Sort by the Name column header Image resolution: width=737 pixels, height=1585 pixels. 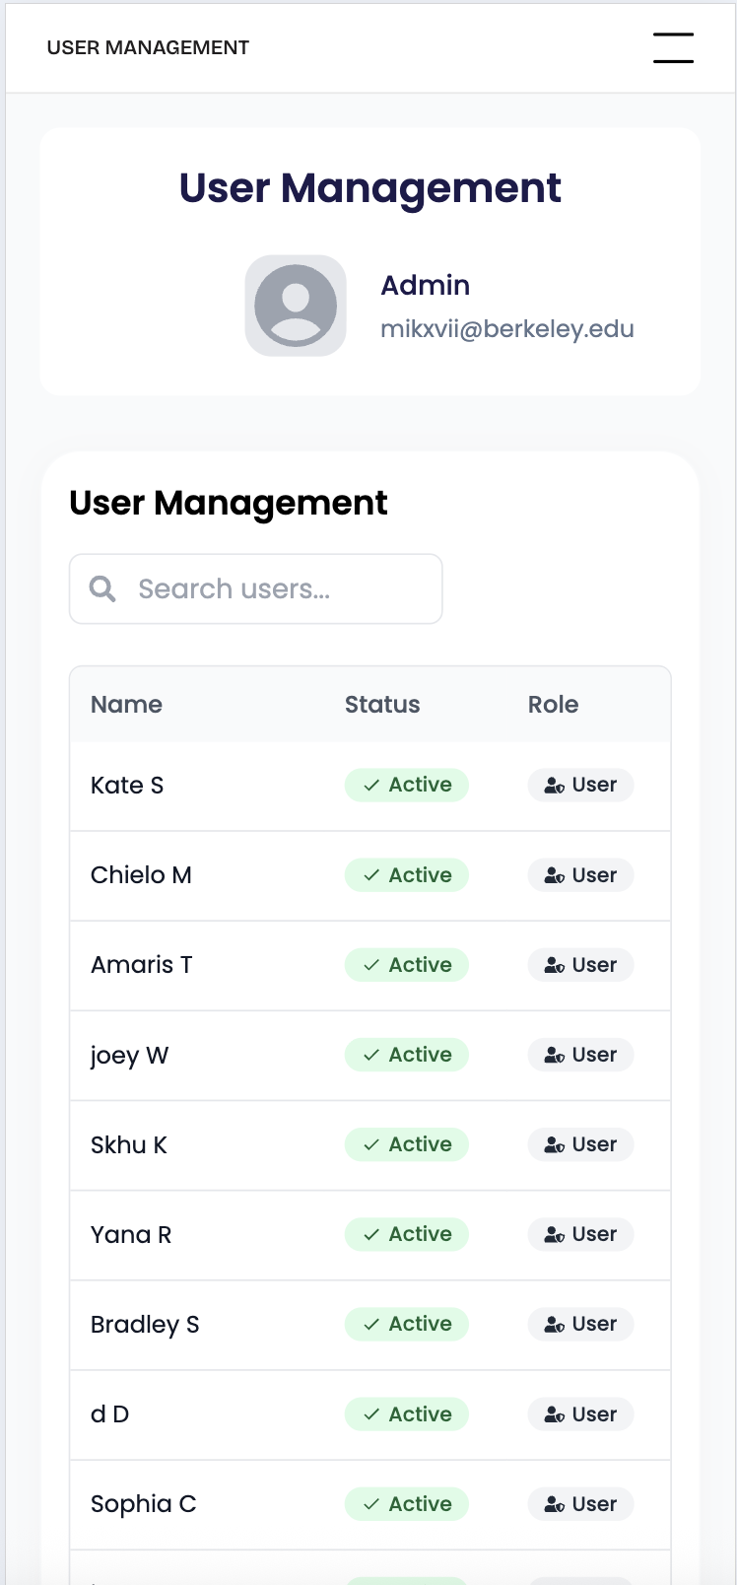pyautogui.click(x=126, y=705)
